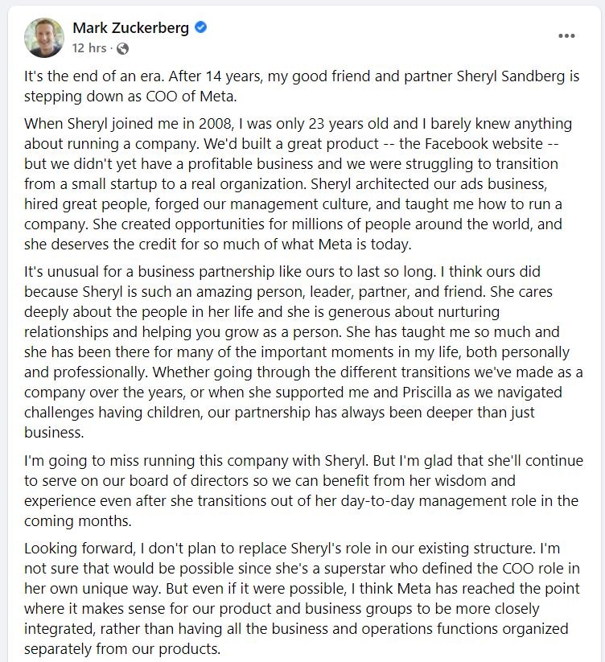Open the Mark Zuckerberg profile name link
Image resolution: width=605 pixels, height=662 pixels.
(130, 28)
